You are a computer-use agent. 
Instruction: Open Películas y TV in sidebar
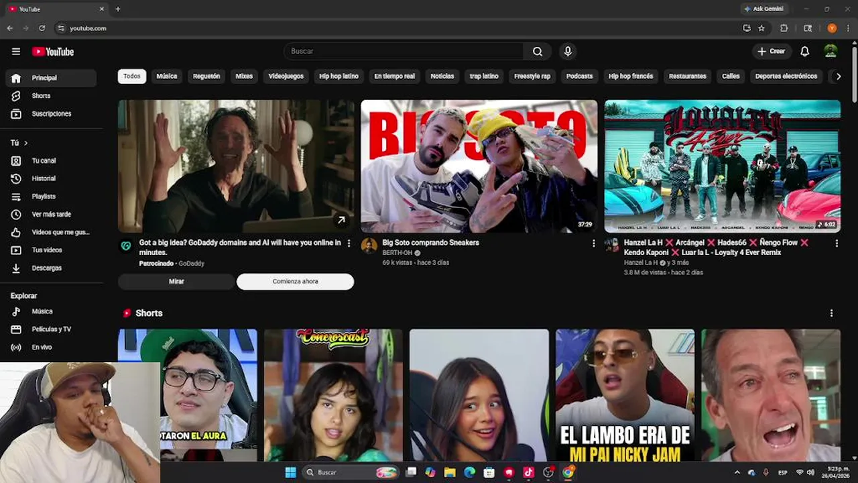(x=51, y=329)
